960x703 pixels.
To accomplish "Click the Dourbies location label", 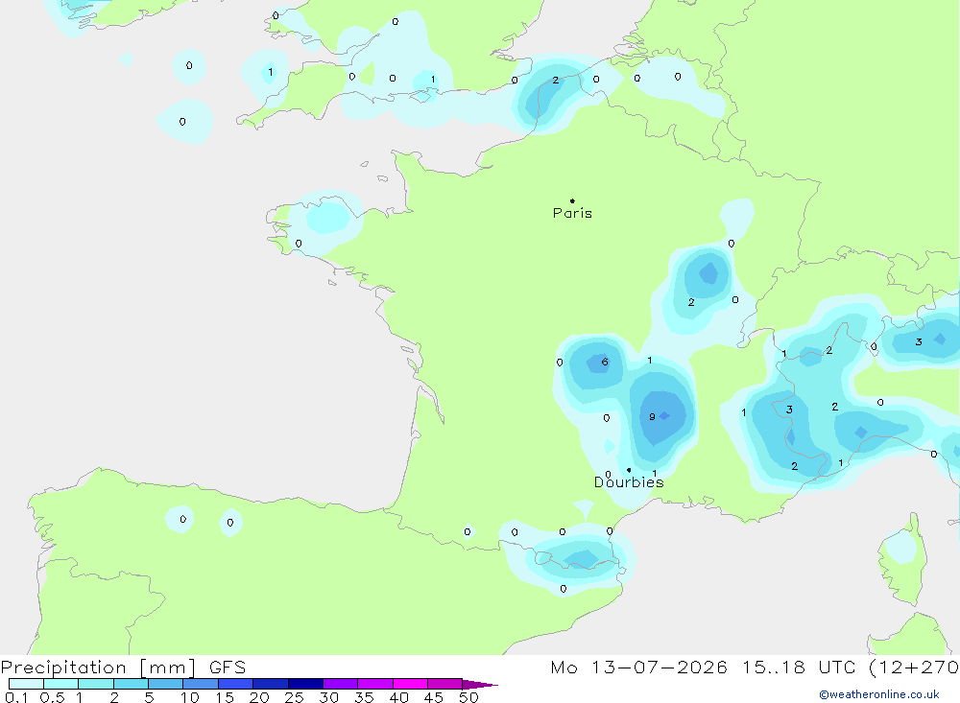I will pyautogui.click(x=629, y=482).
